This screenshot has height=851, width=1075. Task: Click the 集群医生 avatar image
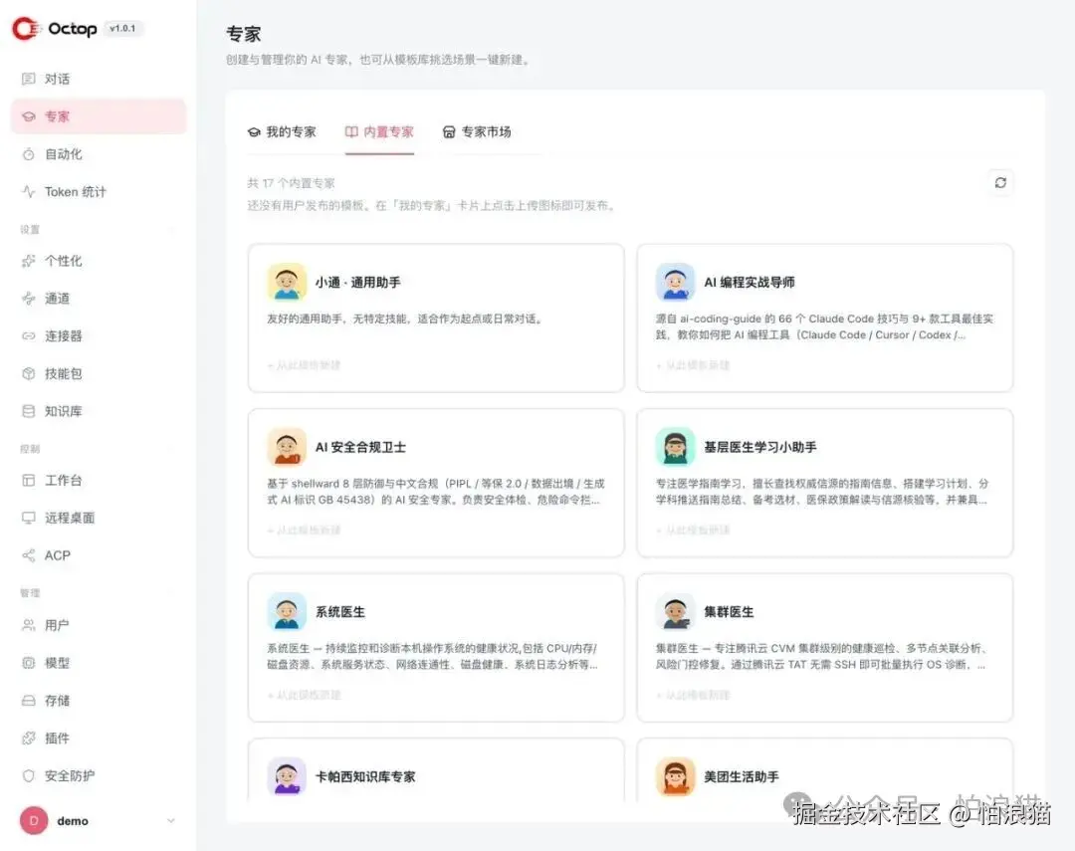tap(675, 612)
